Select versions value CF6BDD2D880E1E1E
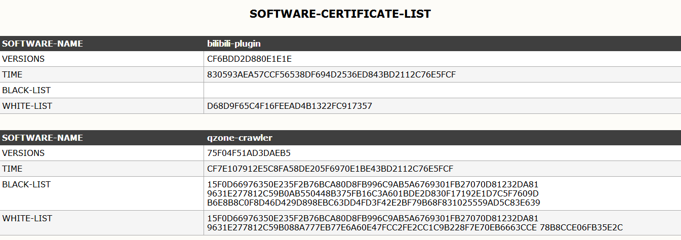 pos(250,59)
